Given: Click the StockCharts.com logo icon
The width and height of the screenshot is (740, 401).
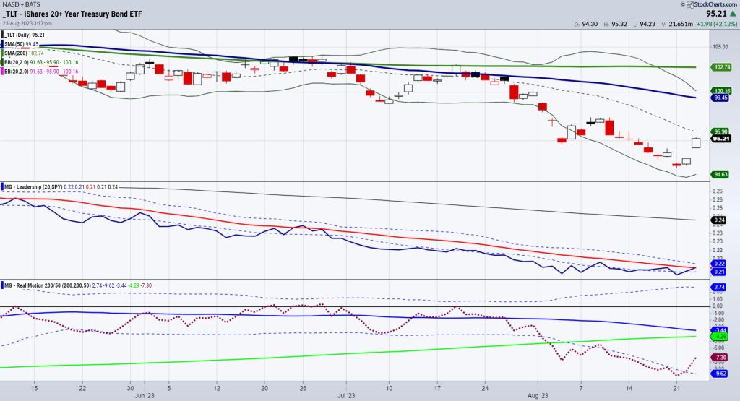Looking at the screenshot, I should tap(690, 4).
